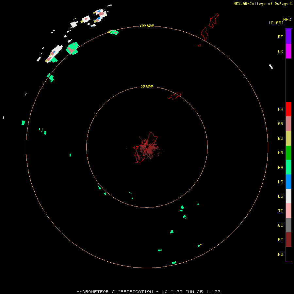Click the DS legend label

[280, 196]
